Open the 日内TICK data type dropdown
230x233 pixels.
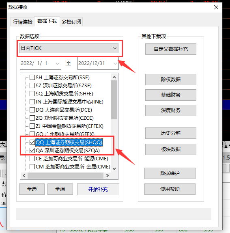click(x=69, y=48)
